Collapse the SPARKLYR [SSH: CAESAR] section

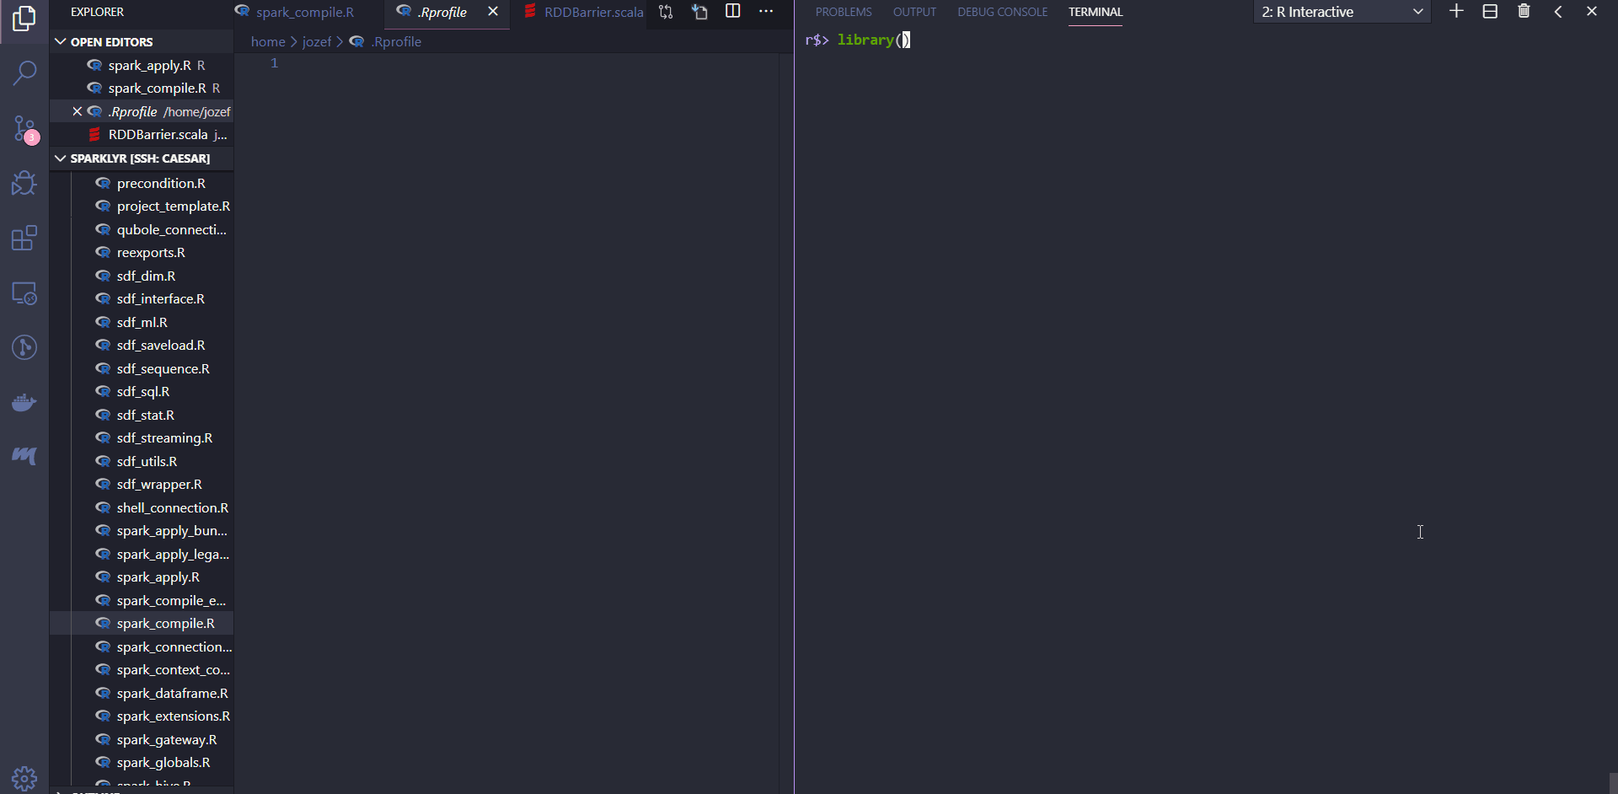(60, 158)
